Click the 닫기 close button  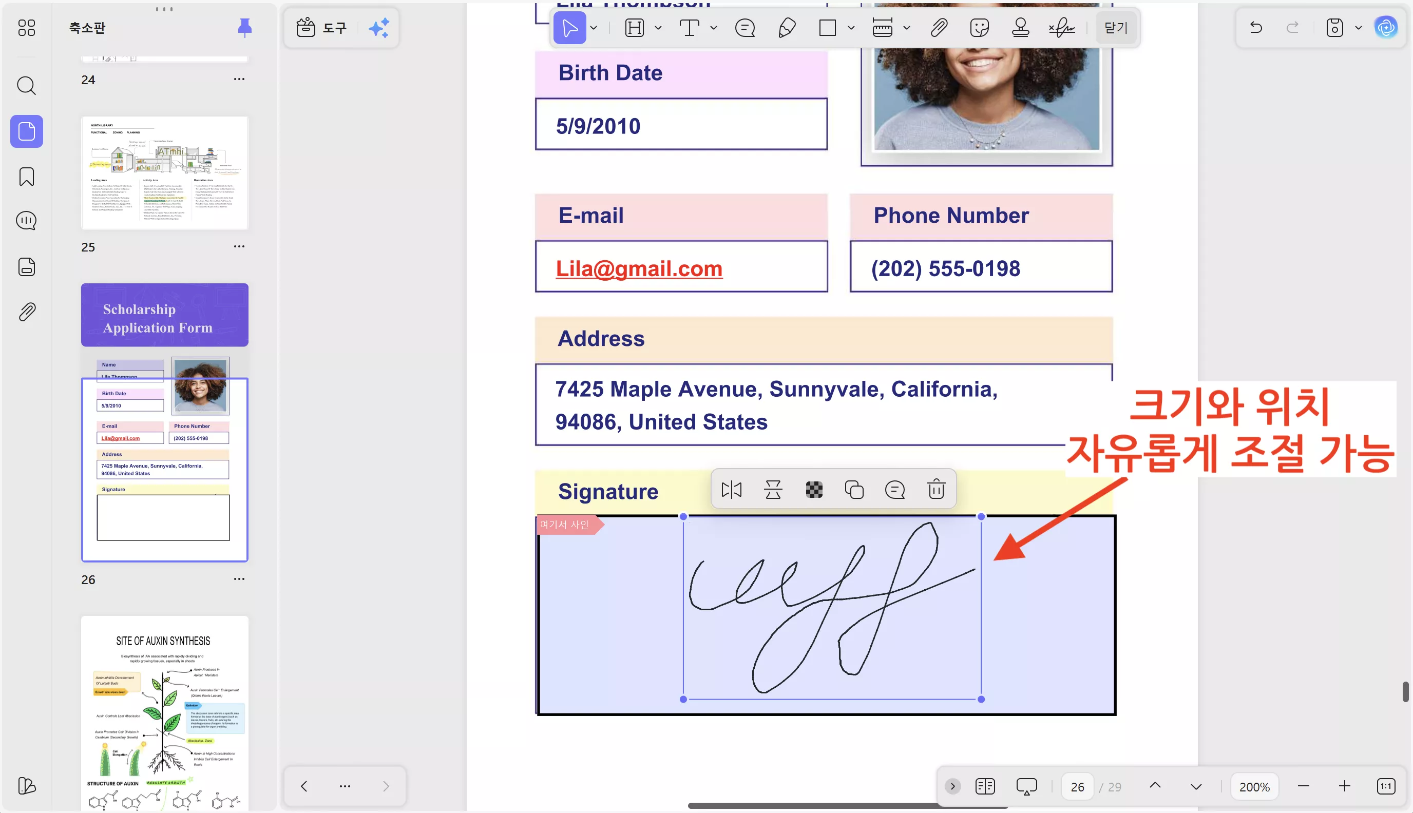click(1115, 27)
